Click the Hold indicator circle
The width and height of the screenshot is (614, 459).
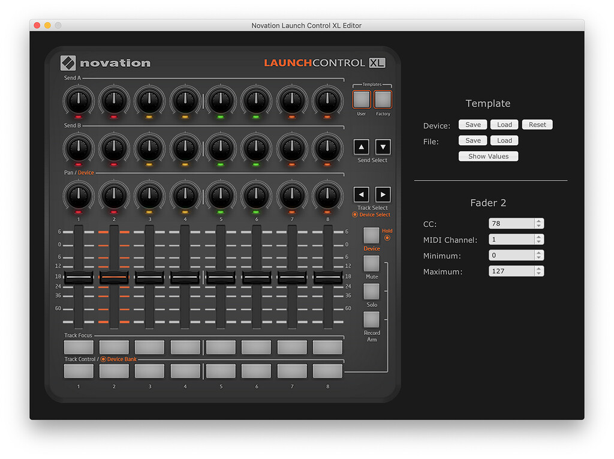(x=387, y=238)
